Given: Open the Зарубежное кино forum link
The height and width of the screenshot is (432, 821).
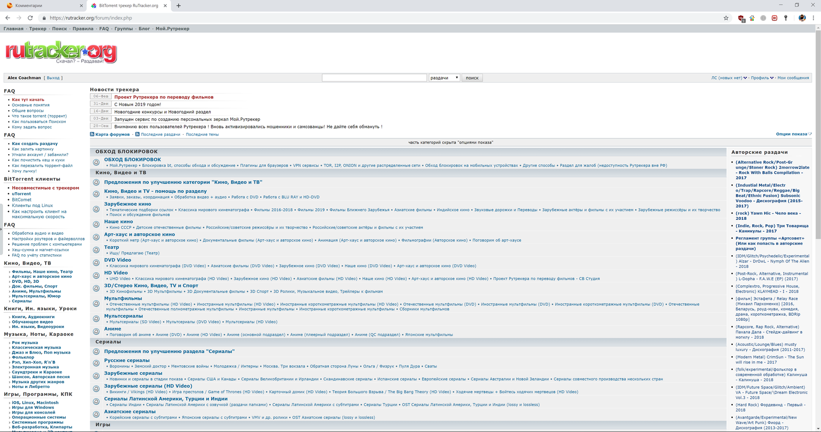Looking at the screenshot, I should [x=127, y=204].
